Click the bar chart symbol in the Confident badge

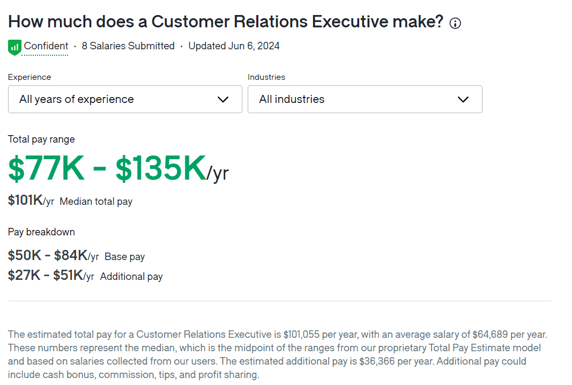(14, 47)
